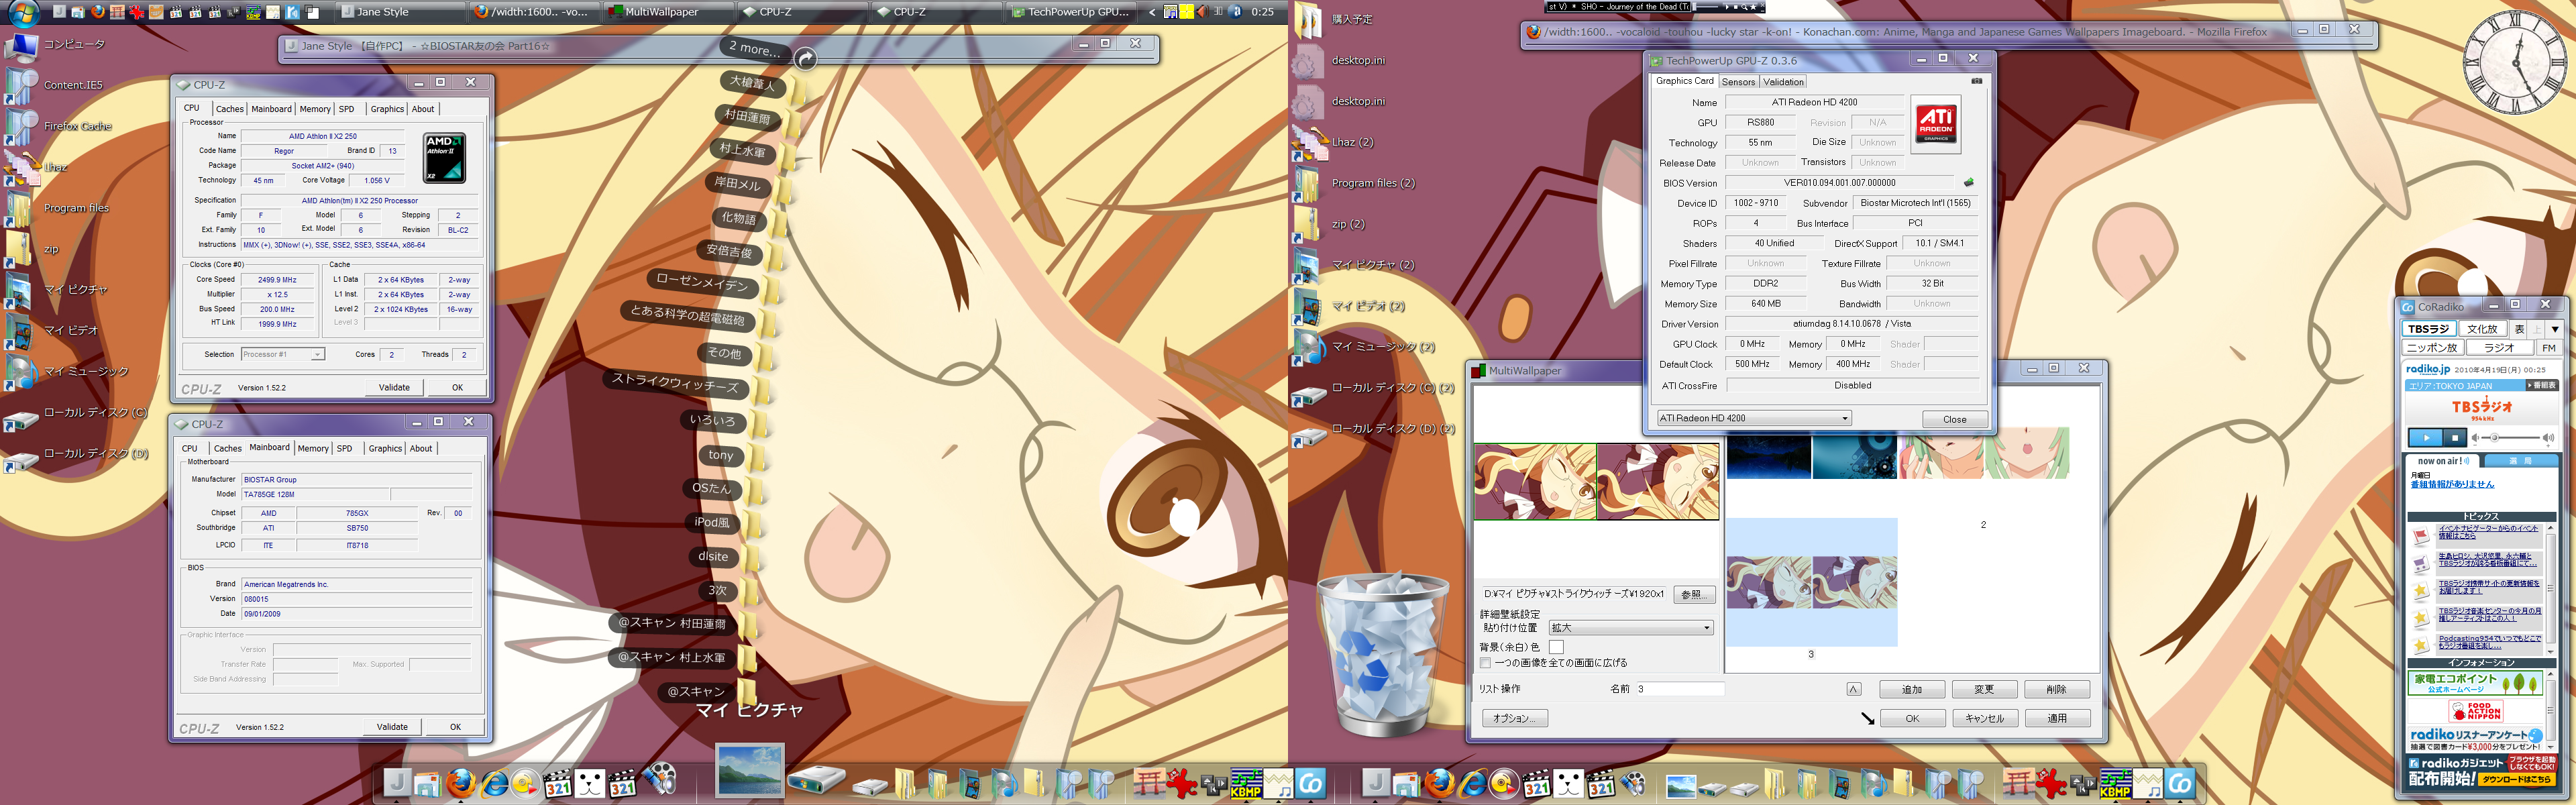Expand the '2 more...' stack item

coord(756,49)
